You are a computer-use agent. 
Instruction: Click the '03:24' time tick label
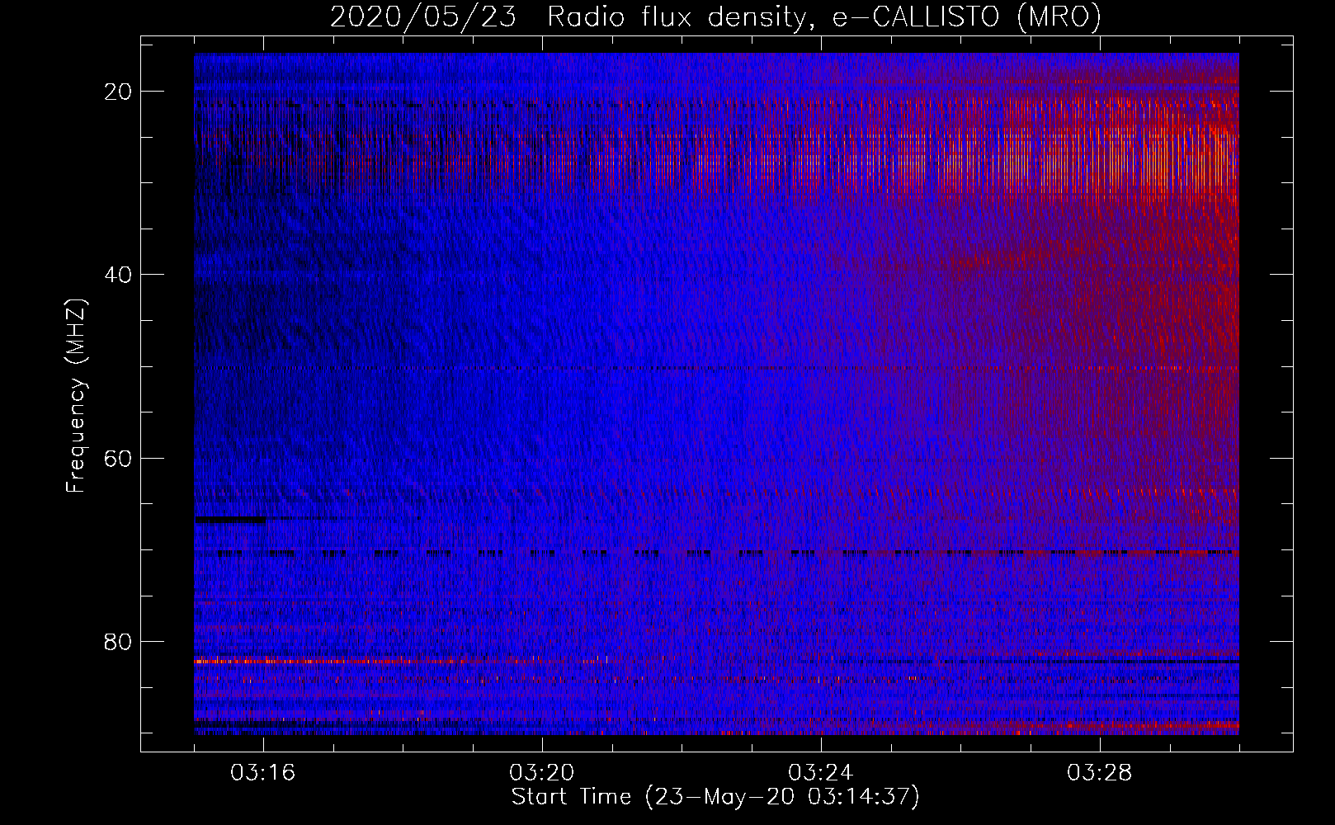click(821, 773)
